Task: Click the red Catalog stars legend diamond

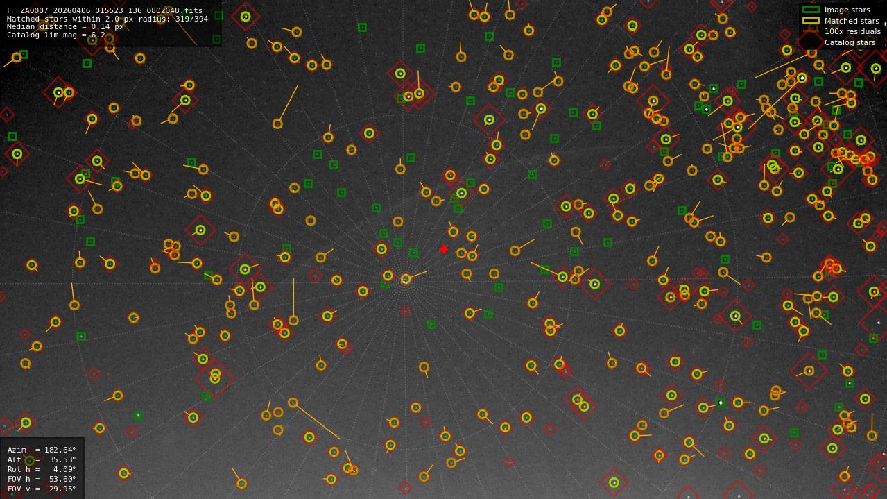Action: point(811,42)
